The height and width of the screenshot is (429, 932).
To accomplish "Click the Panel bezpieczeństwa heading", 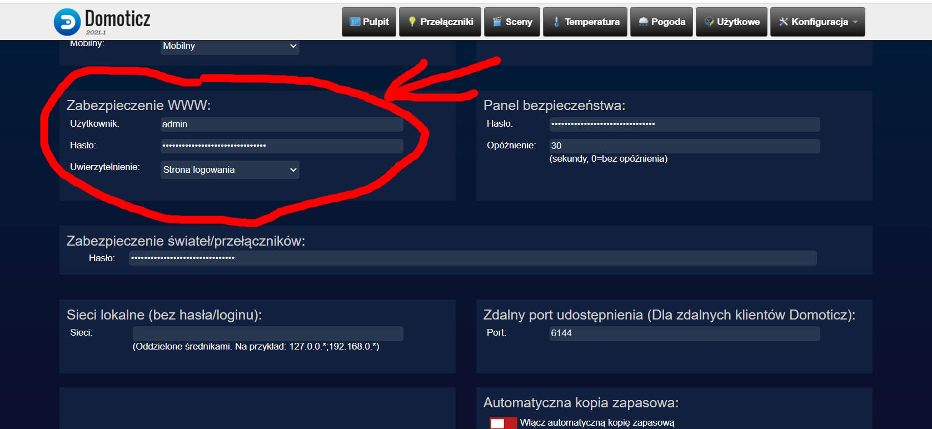I will click(x=555, y=106).
